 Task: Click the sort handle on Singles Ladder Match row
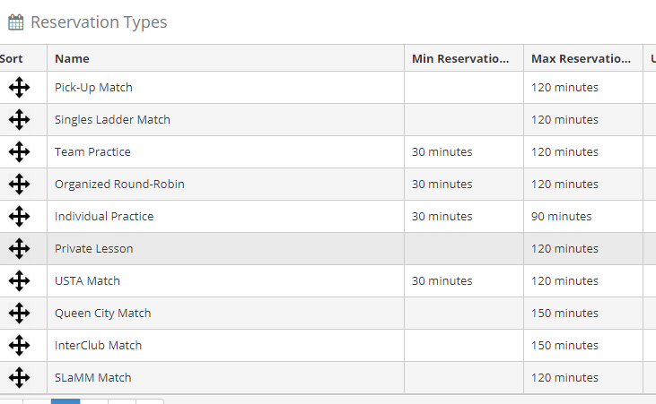click(19, 119)
